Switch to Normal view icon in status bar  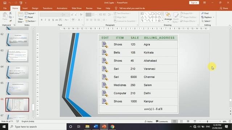[175, 121]
